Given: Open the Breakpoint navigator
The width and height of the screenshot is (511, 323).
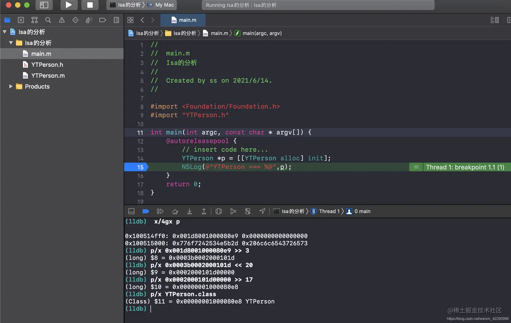Looking at the screenshot, I should (x=102, y=20).
